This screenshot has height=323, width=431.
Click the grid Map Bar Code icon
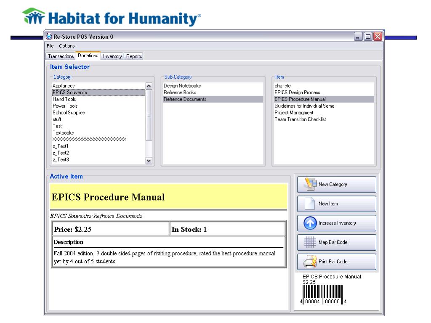point(310,242)
